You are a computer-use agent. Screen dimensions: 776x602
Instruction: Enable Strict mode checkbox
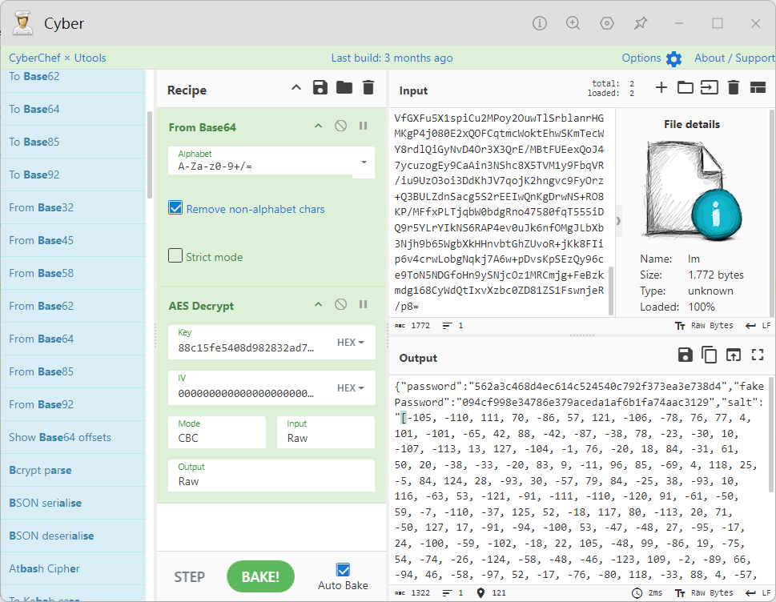tap(175, 255)
